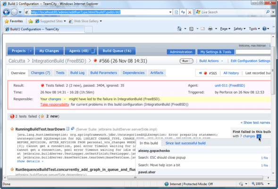The height and width of the screenshot is (189, 278).
Task: Click the Administration link
Action: (181, 52)
